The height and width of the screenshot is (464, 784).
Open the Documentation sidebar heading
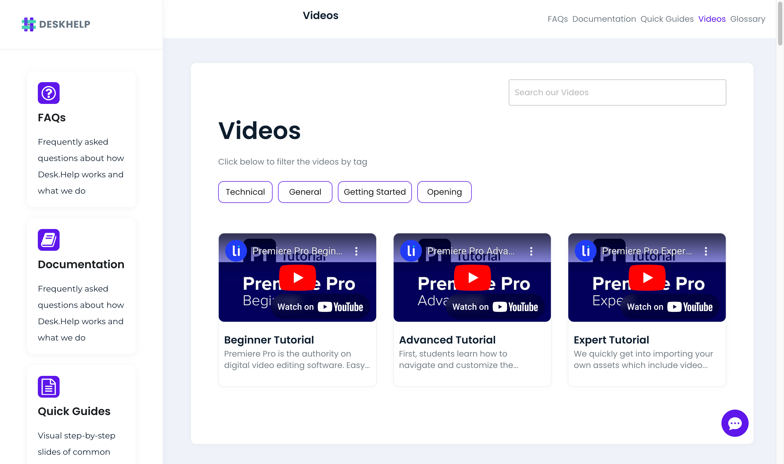click(x=81, y=265)
